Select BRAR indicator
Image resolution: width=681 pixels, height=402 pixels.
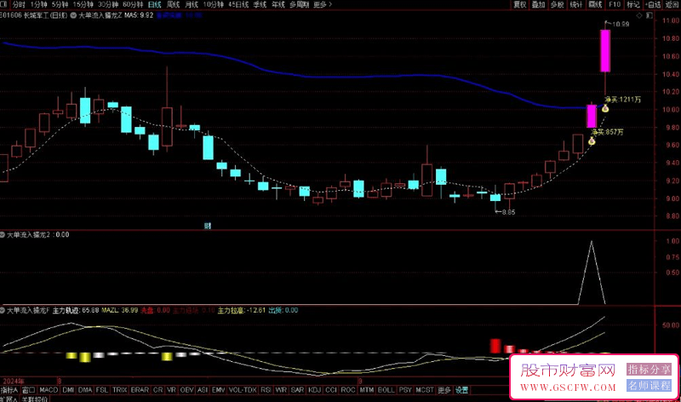pyautogui.click(x=140, y=390)
